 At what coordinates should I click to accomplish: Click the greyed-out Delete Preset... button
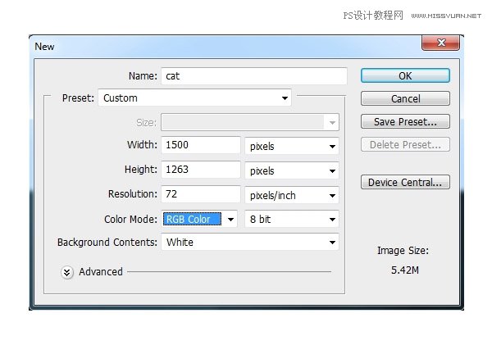click(x=405, y=145)
